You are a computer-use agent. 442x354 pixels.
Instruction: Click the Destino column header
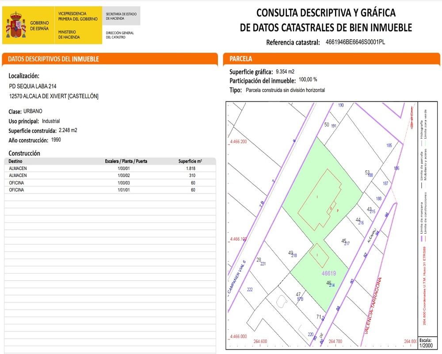pos(15,161)
